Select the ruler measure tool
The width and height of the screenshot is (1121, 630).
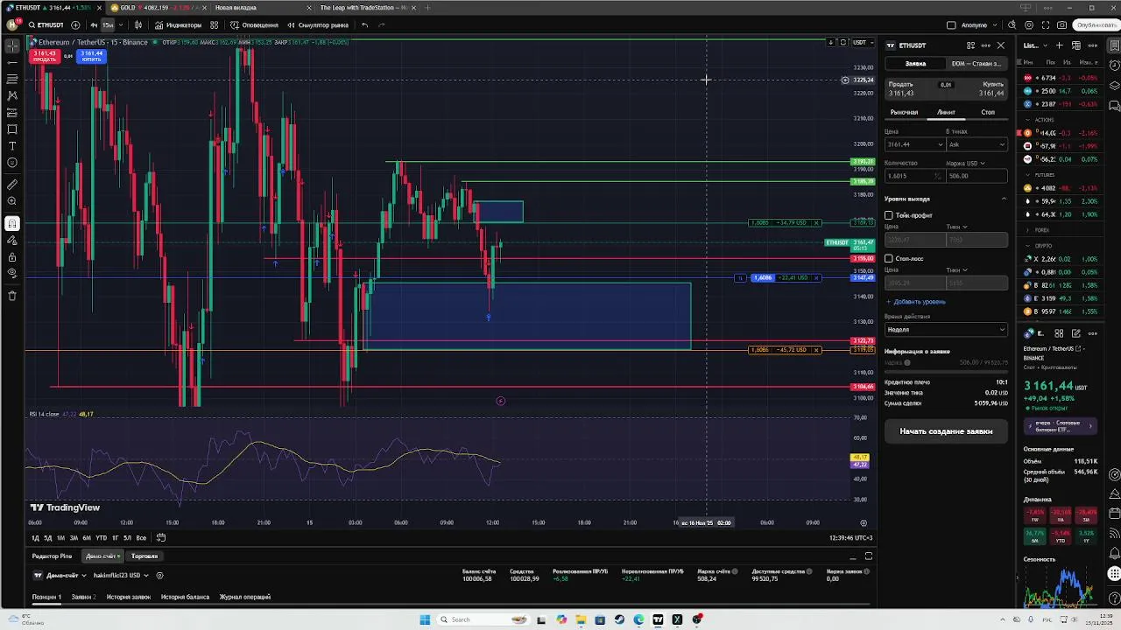(12, 185)
